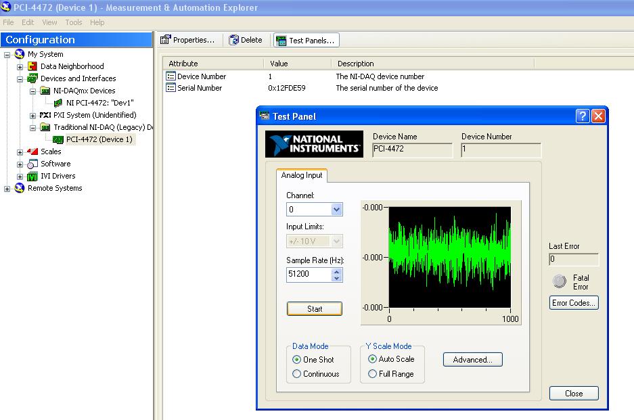Viewport: 634px width, 420px height.
Task: Expand the Remote Systems node
Action: [7, 189]
